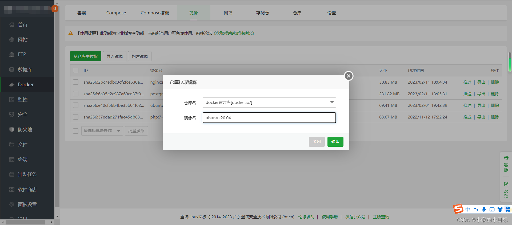Click the Sogou input method S logo

pos(458,209)
